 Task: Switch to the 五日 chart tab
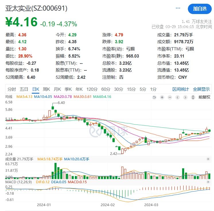pyautogui.click(x=24, y=89)
